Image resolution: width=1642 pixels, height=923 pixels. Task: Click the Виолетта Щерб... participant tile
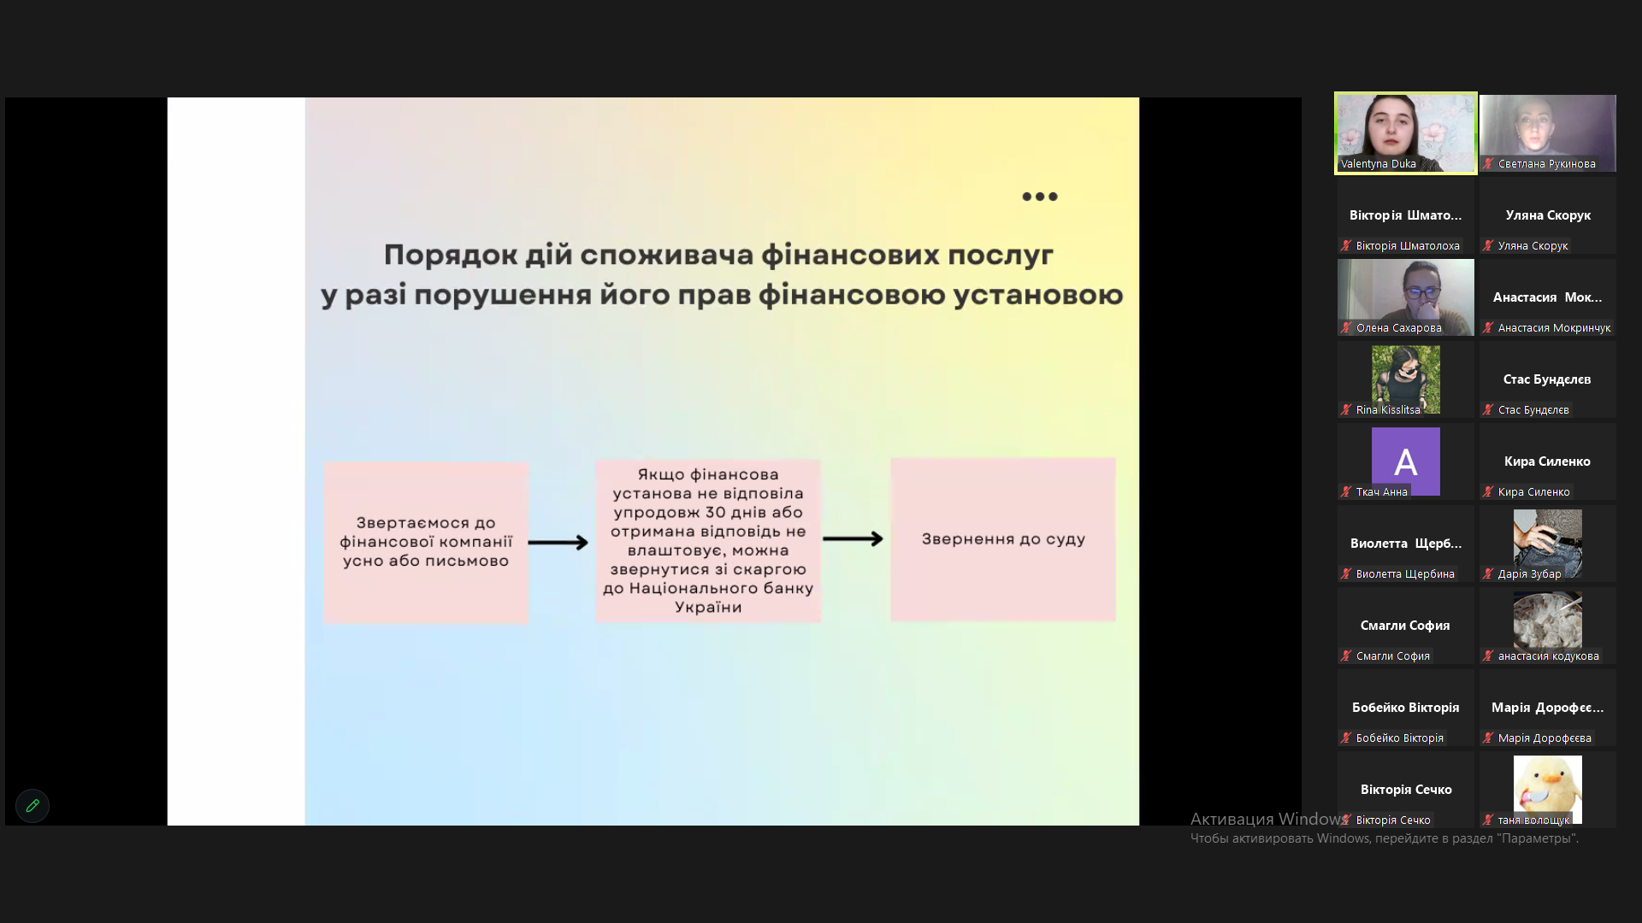pyautogui.click(x=1406, y=544)
